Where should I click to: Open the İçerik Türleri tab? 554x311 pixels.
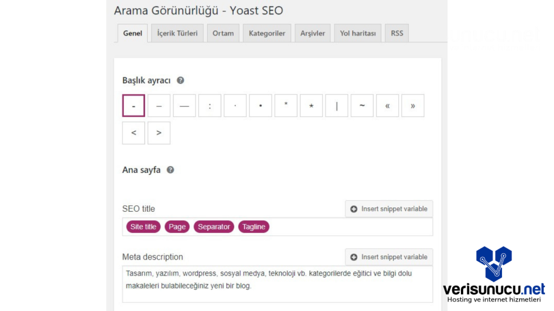coord(177,33)
